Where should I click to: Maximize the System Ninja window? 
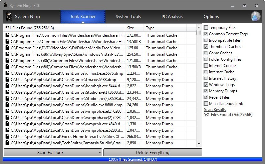244,6
